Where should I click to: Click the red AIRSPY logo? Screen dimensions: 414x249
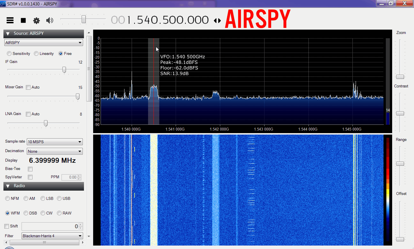[258, 19]
